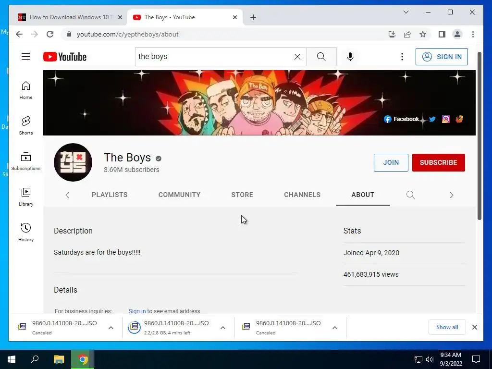This screenshot has width=492, height=369.
Task: Open YouTube settings three-dot menu
Action: pos(402,57)
